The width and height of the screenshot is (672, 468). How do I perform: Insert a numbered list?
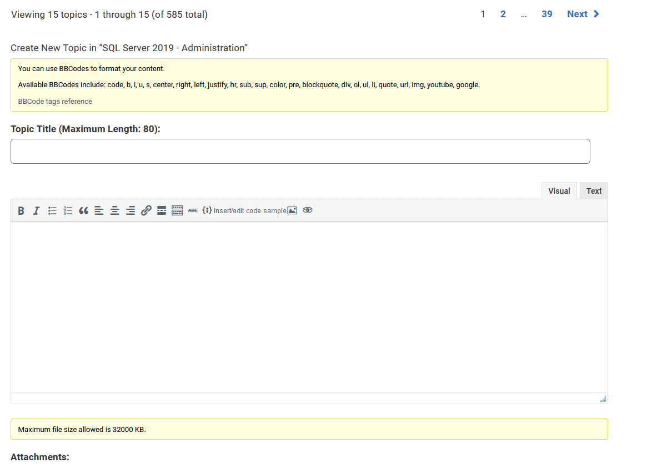pos(68,210)
